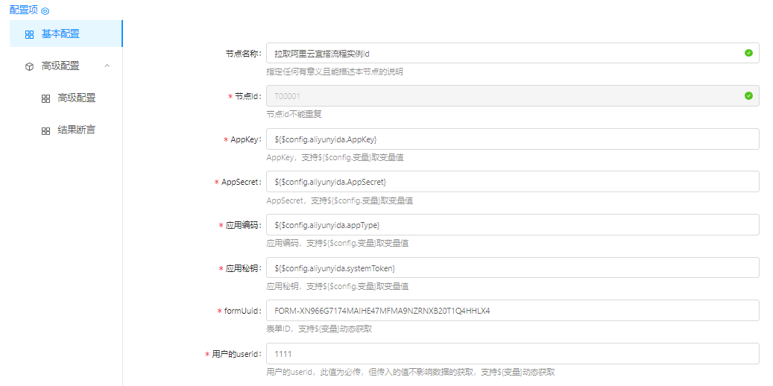
Task: Click the formUuid input field
Action: pyautogui.click(x=512, y=311)
